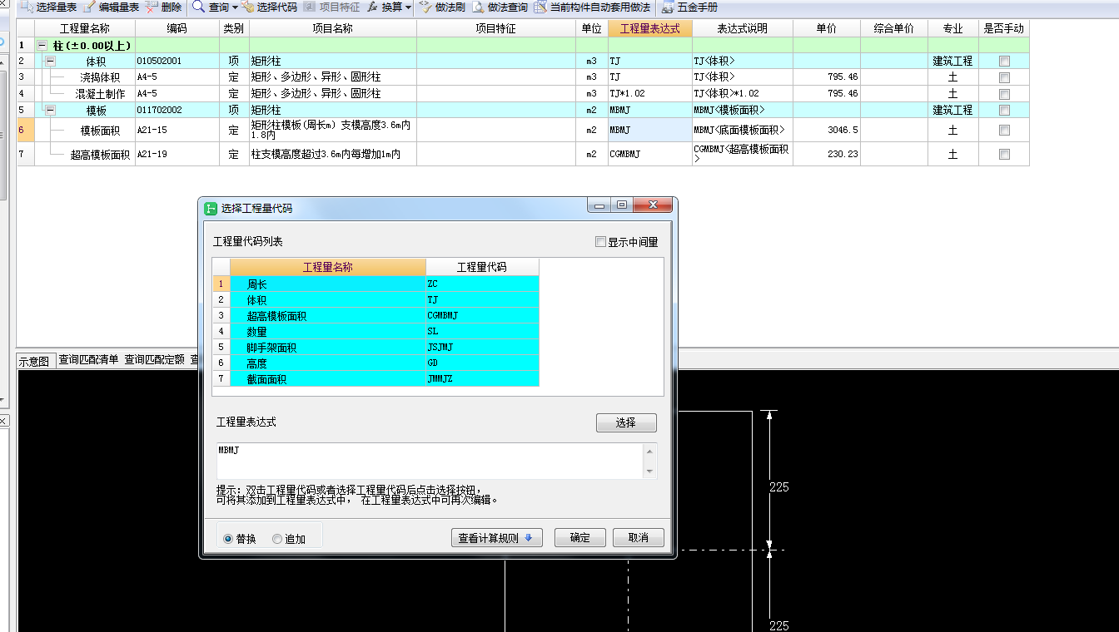Maximize the 选择工程量代码 dialog
1119x632 pixels.
click(621, 205)
